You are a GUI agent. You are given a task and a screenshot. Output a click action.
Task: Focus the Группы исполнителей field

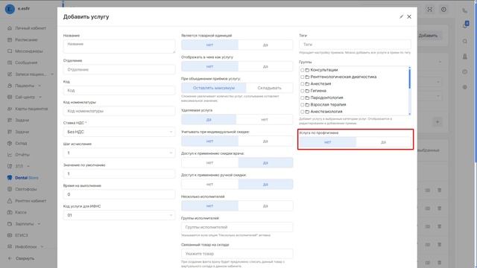point(237,227)
